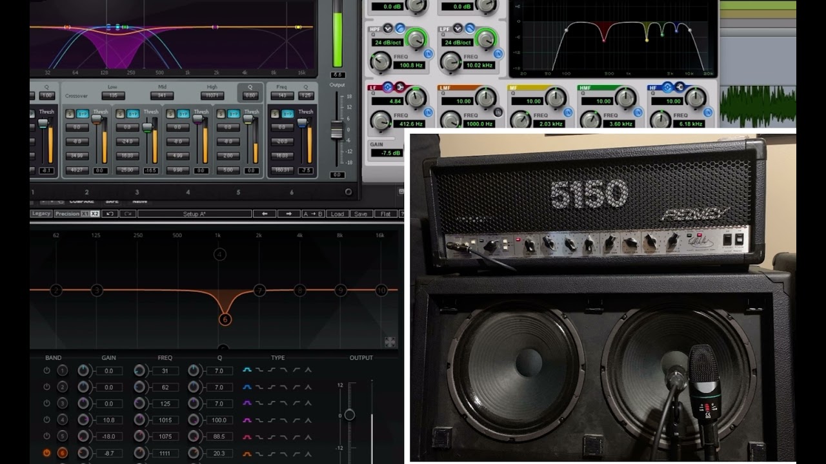Select the Precision X1 mode
This screenshot has width=826, height=464.
(x=85, y=214)
